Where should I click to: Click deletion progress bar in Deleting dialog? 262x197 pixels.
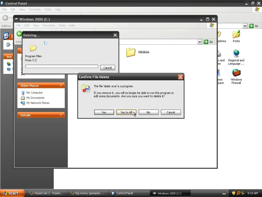coord(62,66)
